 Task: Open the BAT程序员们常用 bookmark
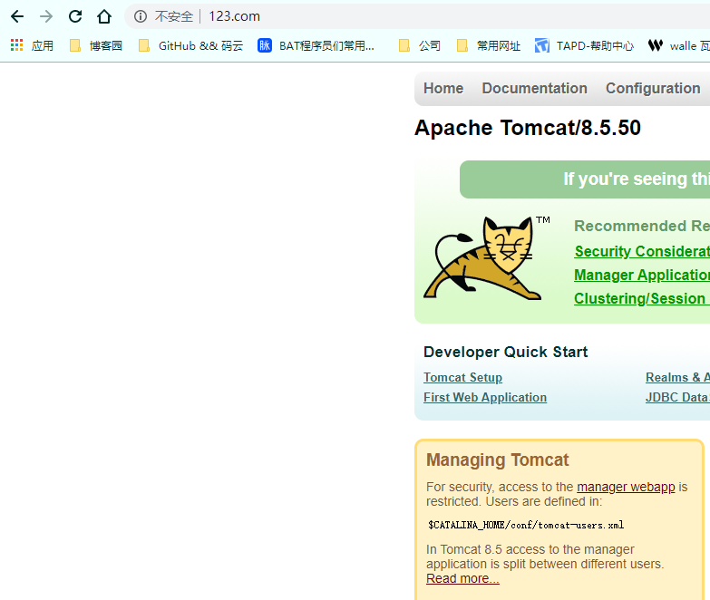click(x=316, y=45)
